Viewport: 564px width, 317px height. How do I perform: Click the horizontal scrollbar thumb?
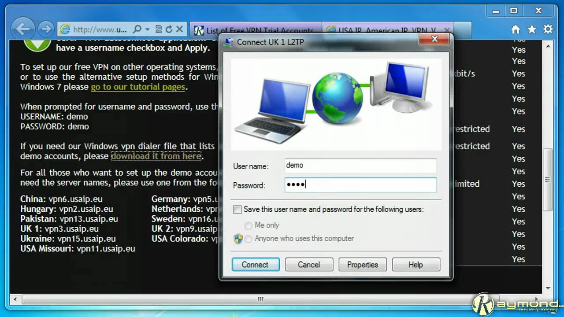click(x=261, y=299)
